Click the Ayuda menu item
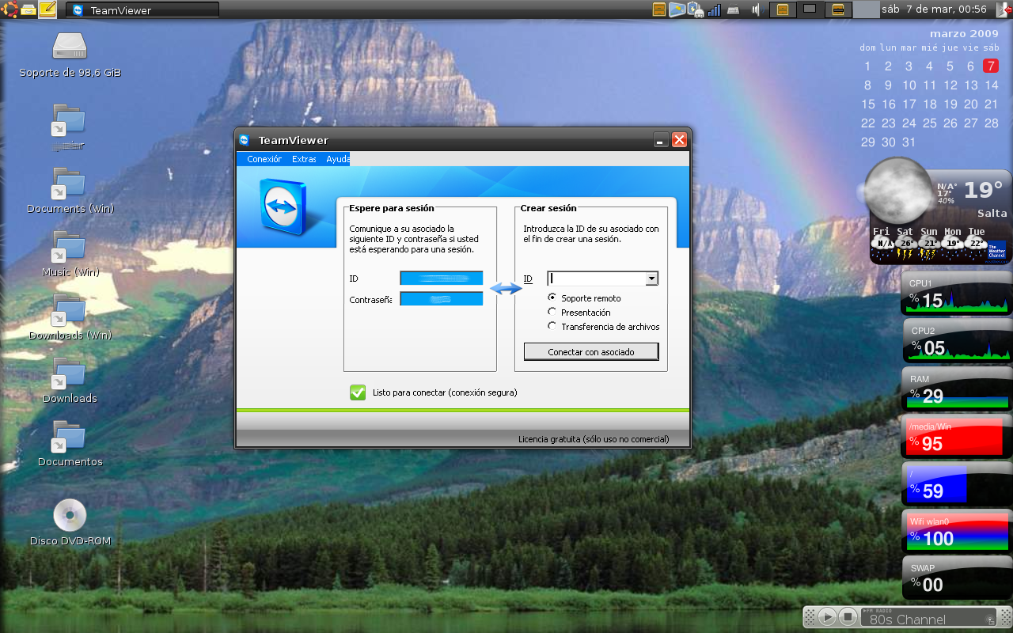This screenshot has height=633, width=1013. coord(337,158)
